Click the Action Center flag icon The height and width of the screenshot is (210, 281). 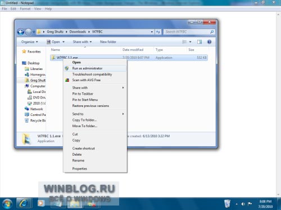(x=250, y=204)
